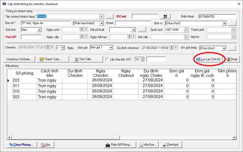Screen dimensions: 243x152
Task: Open Ngày hết hạn calendar dropdown arrow
Action: tap(134, 37)
